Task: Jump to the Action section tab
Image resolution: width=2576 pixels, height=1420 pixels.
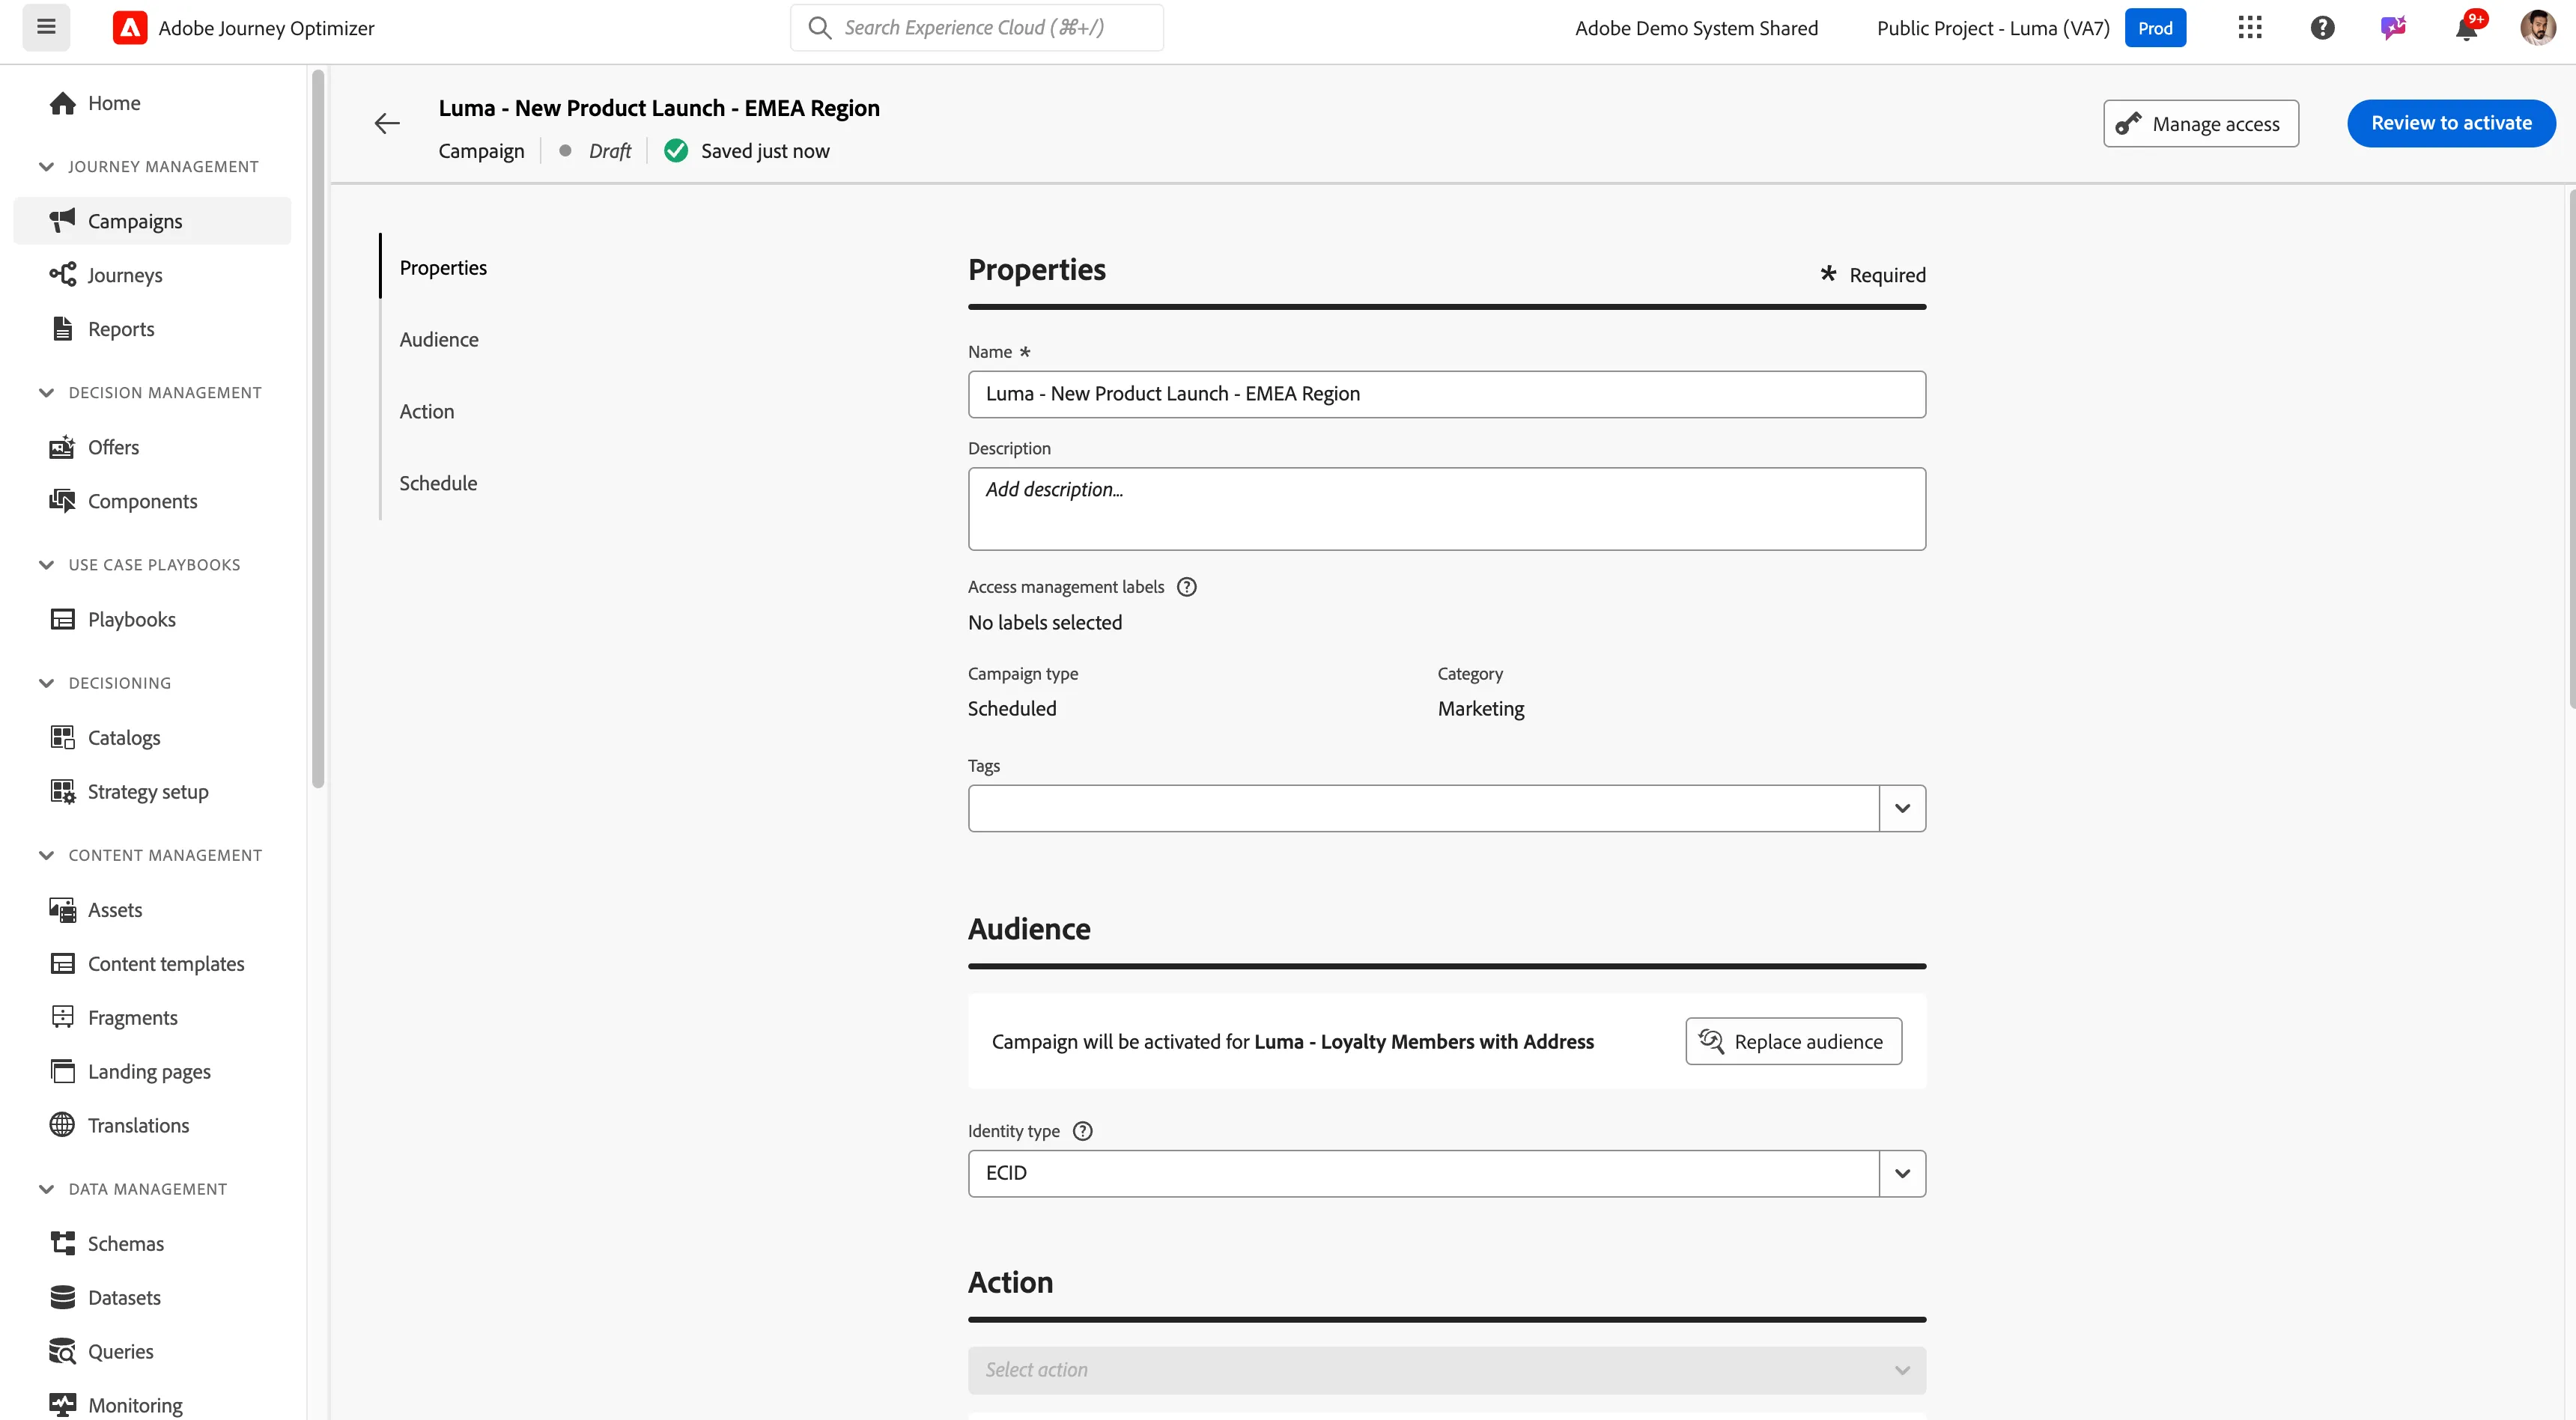Action: click(x=427, y=411)
